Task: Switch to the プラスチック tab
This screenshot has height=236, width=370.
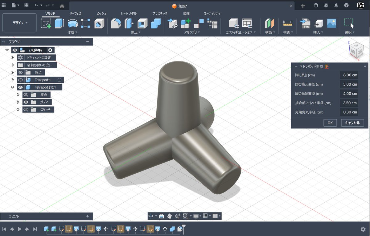Action: click(x=160, y=14)
